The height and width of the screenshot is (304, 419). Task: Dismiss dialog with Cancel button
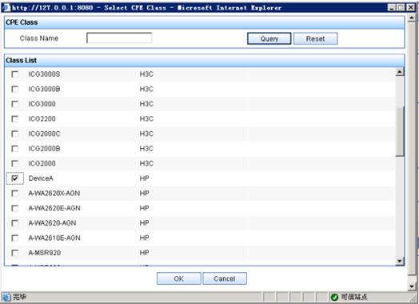pyautogui.click(x=225, y=278)
